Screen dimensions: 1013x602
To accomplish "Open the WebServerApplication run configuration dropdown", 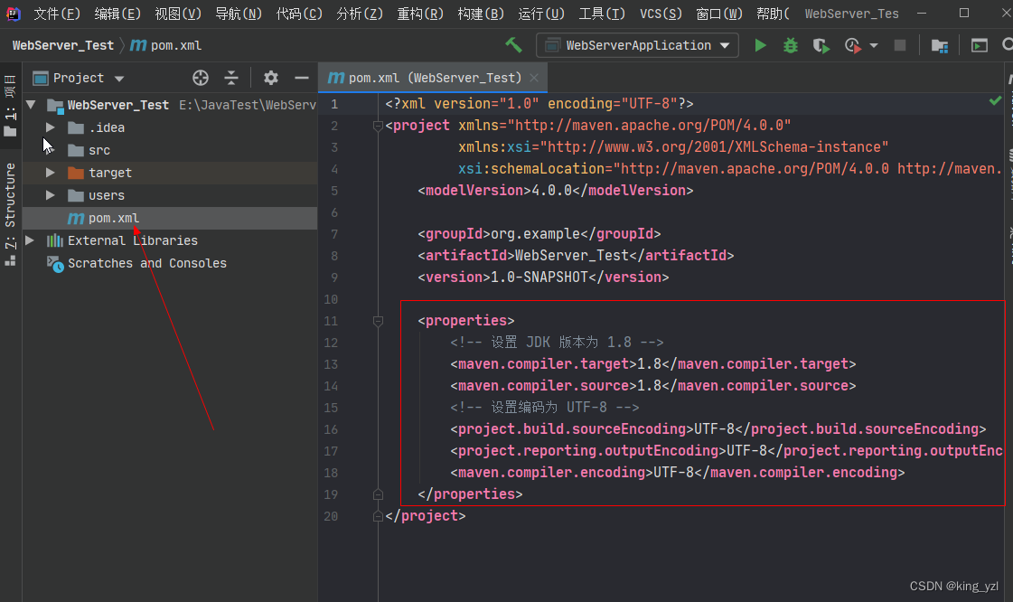I will [x=638, y=45].
